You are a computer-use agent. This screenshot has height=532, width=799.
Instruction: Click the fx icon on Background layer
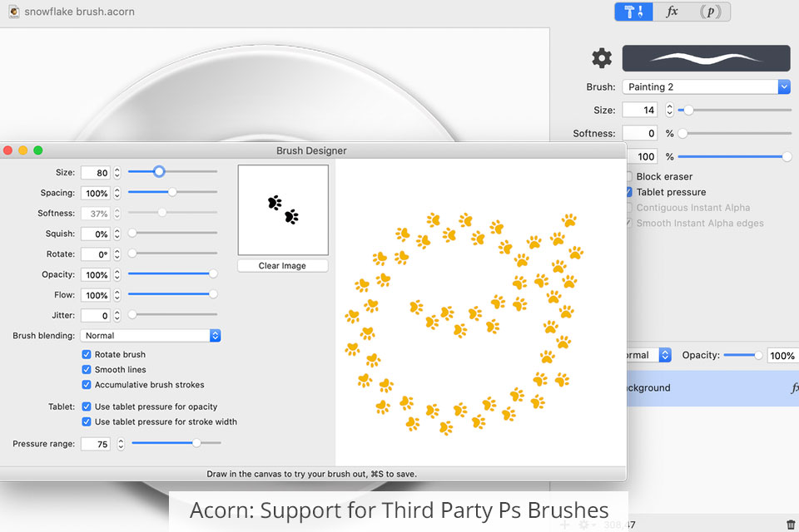tap(794, 388)
